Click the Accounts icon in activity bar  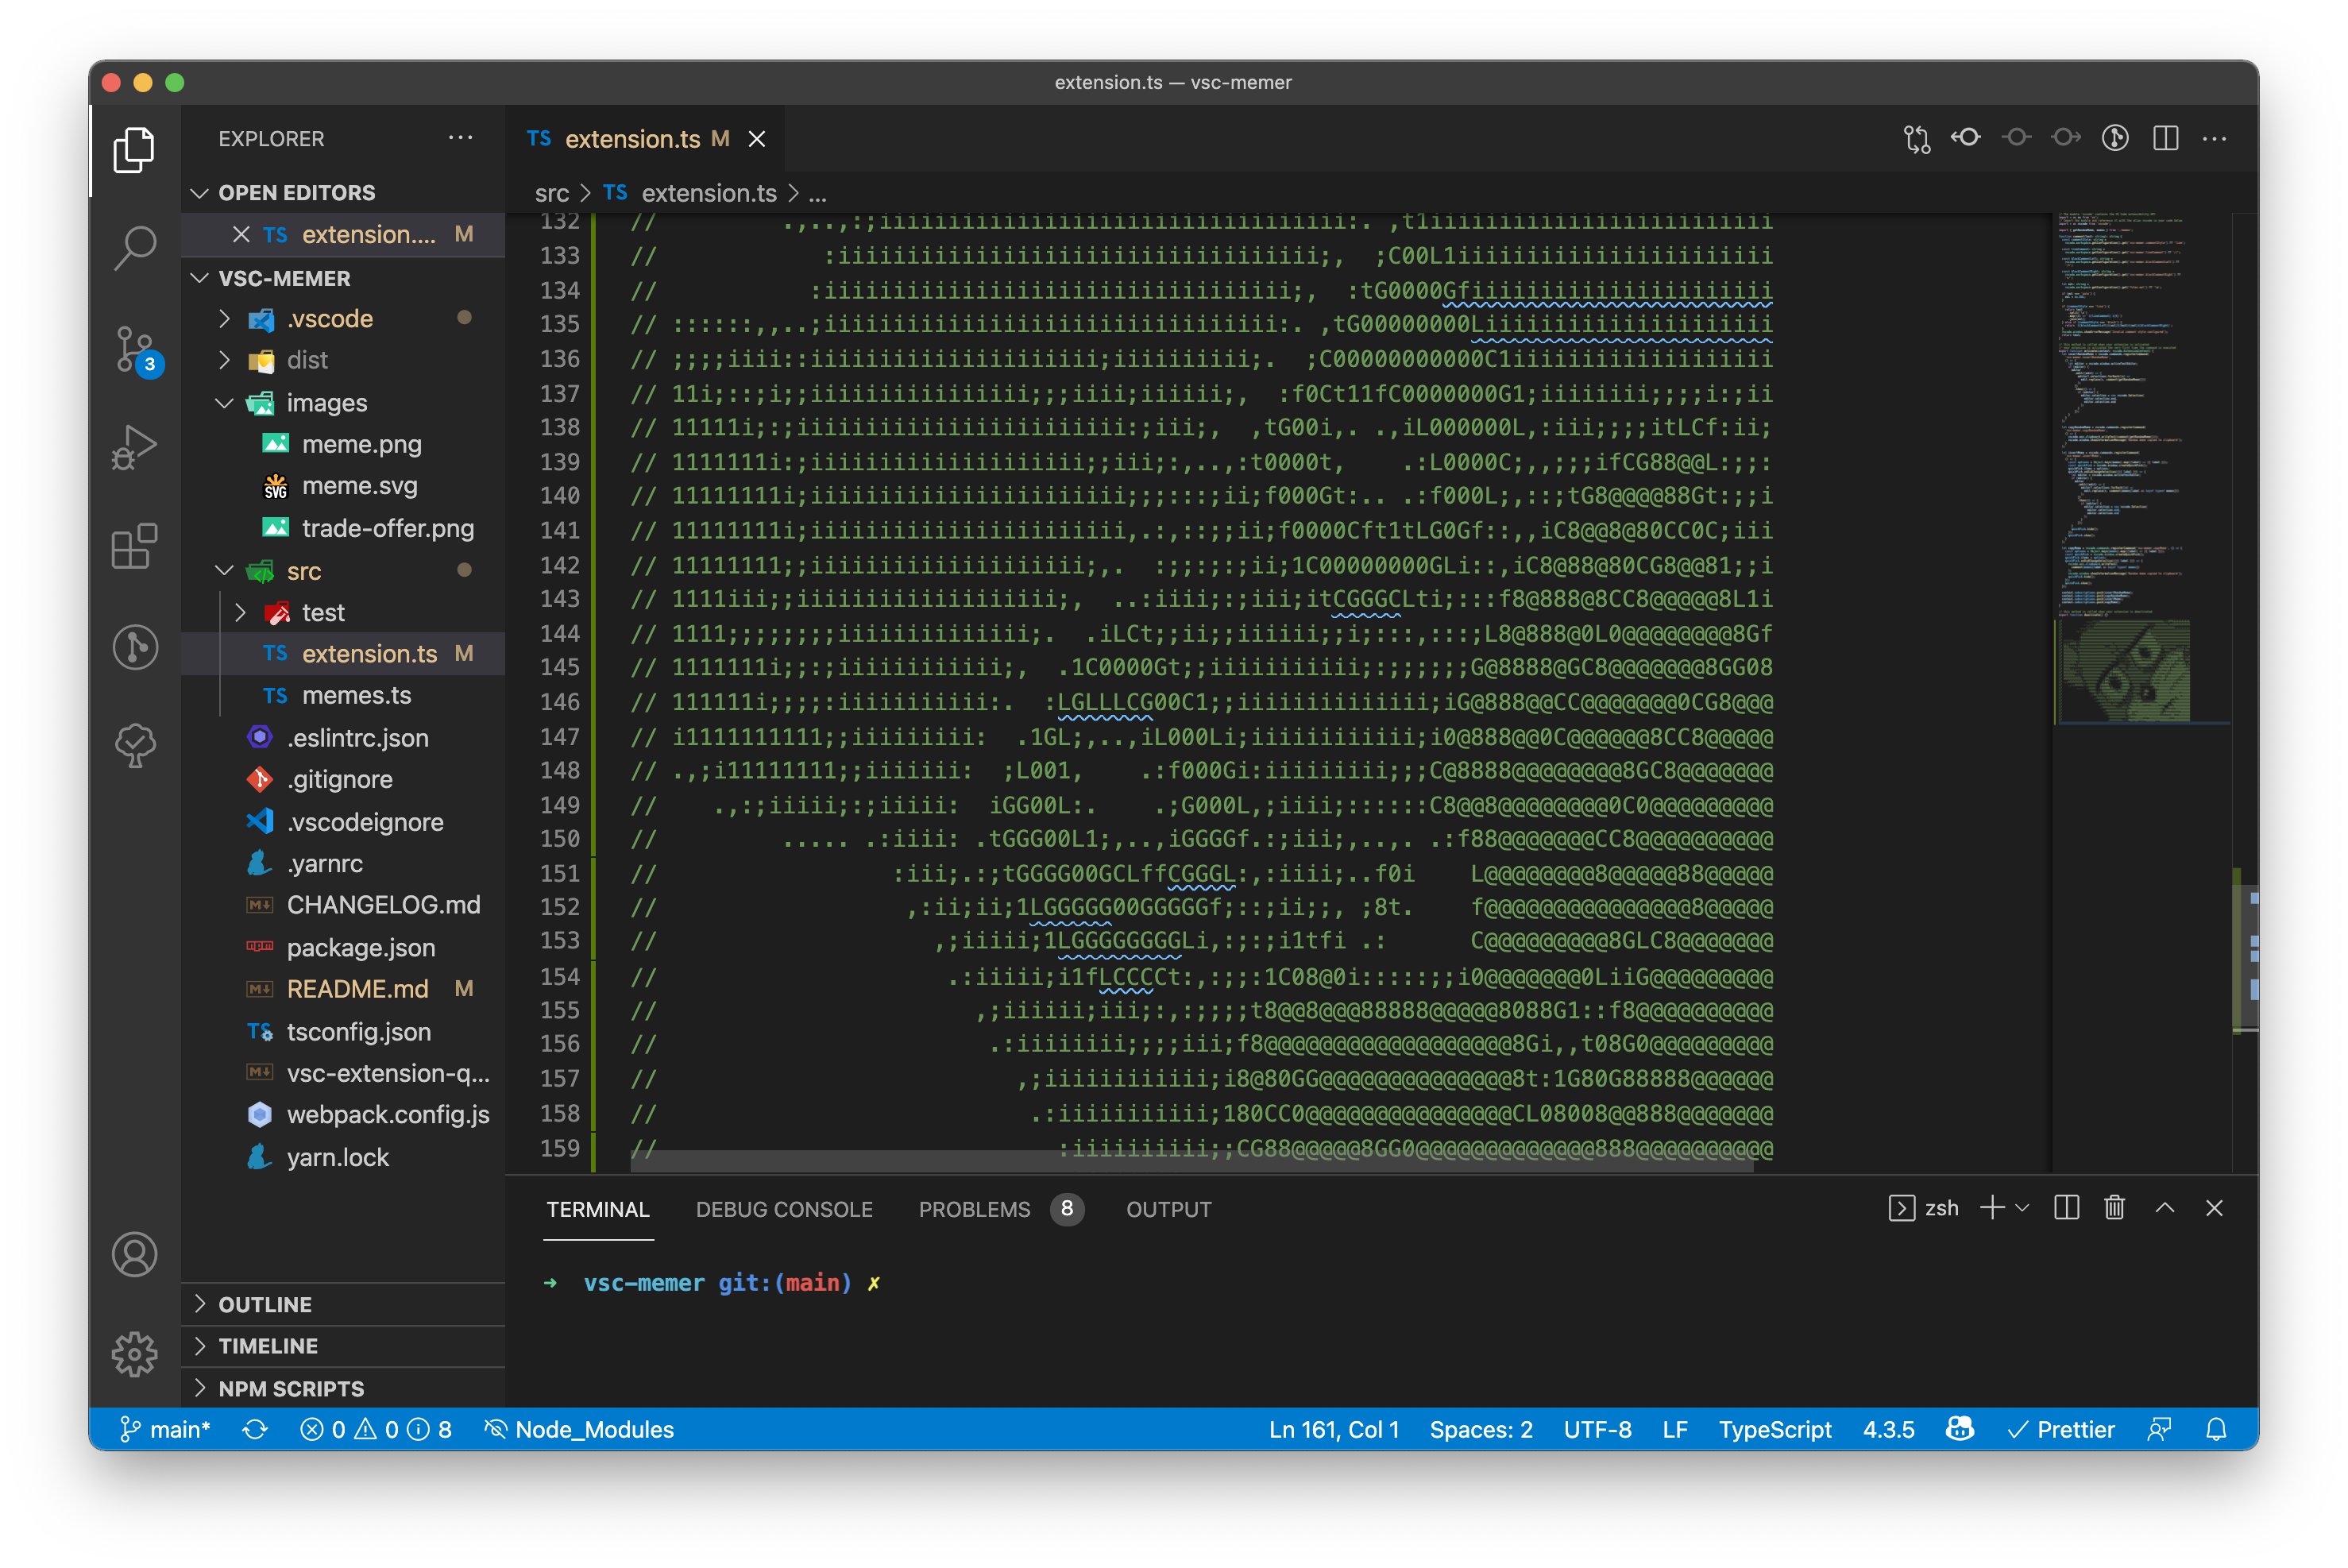[x=135, y=1254]
